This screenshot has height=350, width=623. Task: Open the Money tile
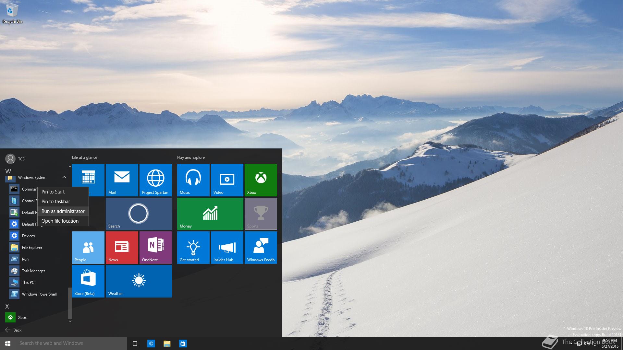click(x=210, y=214)
